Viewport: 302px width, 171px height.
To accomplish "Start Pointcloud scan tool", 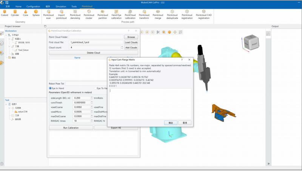I will 48,15.
